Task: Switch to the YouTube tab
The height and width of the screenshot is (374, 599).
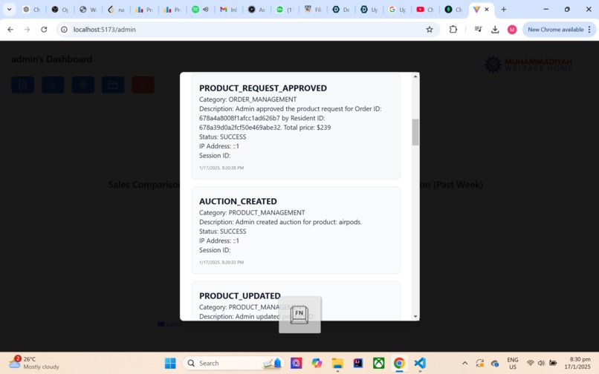Action: click(425, 10)
